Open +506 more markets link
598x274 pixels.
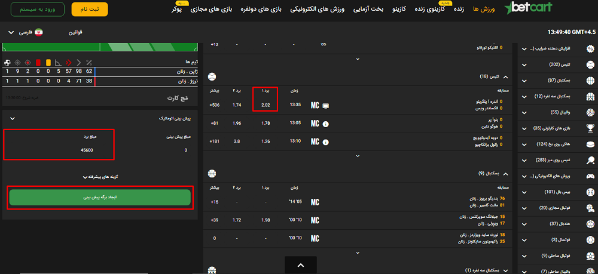pos(215,105)
